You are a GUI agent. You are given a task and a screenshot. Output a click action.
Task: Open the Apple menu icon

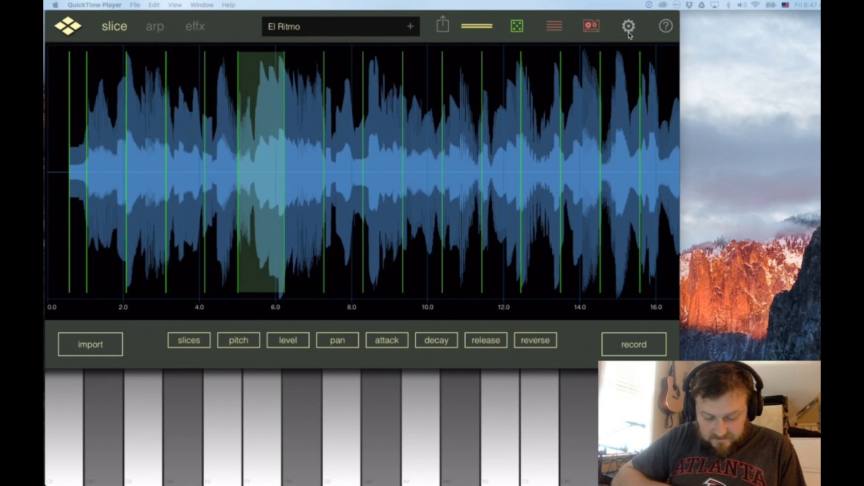point(55,5)
